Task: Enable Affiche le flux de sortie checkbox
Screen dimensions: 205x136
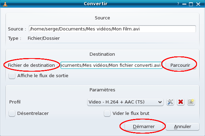Action: (12, 76)
